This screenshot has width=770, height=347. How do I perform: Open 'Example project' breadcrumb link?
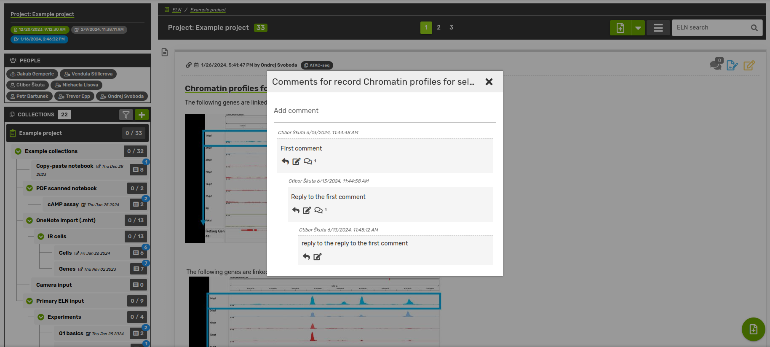[x=208, y=10]
